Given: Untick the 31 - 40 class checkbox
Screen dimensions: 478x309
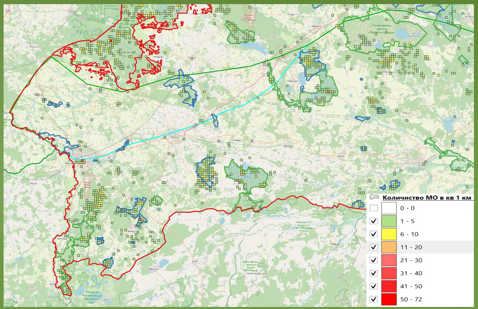Looking at the screenshot, I should [374, 273].
